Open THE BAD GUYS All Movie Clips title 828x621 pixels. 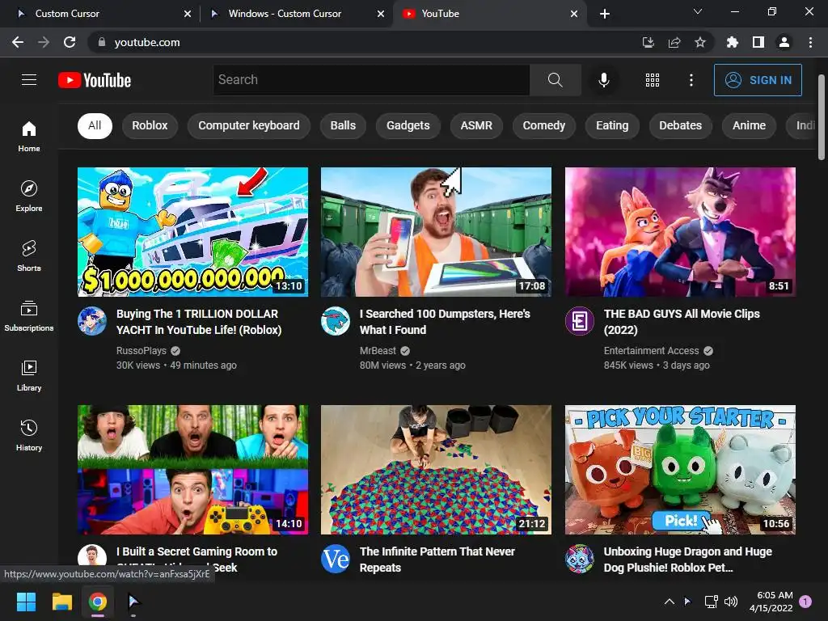click(x=682, y=322)
